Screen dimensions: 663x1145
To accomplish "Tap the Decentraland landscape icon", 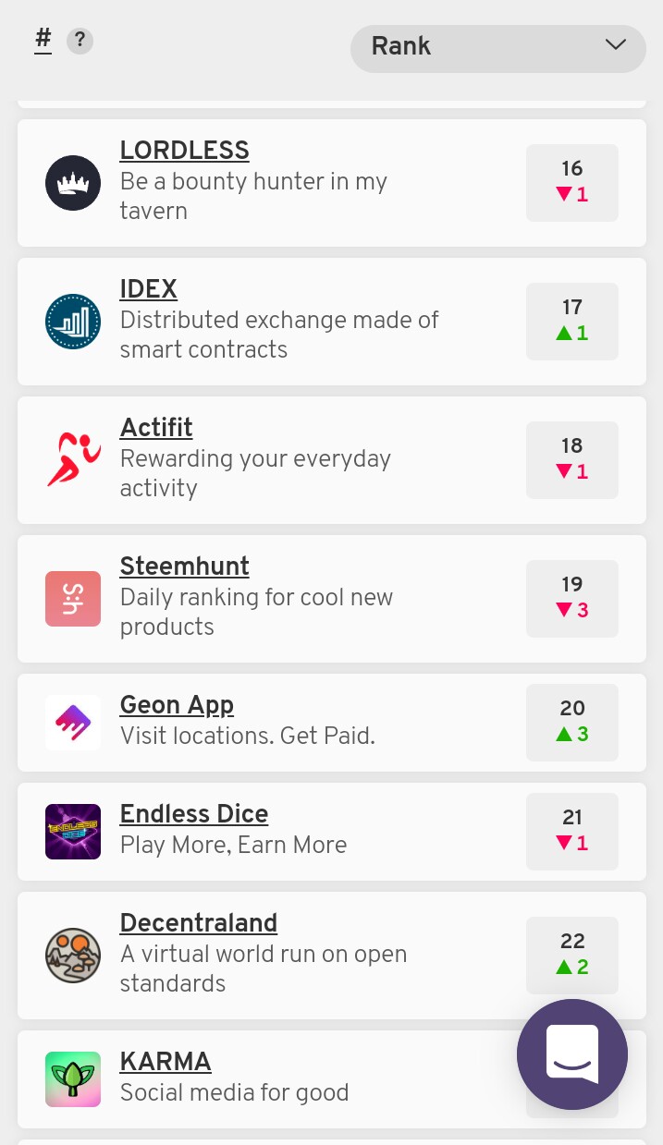I will pos(73,956).
